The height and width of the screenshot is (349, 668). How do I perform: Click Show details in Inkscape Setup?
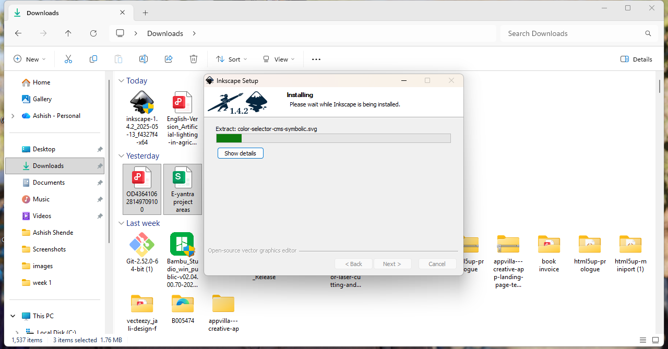pos(241,153)
